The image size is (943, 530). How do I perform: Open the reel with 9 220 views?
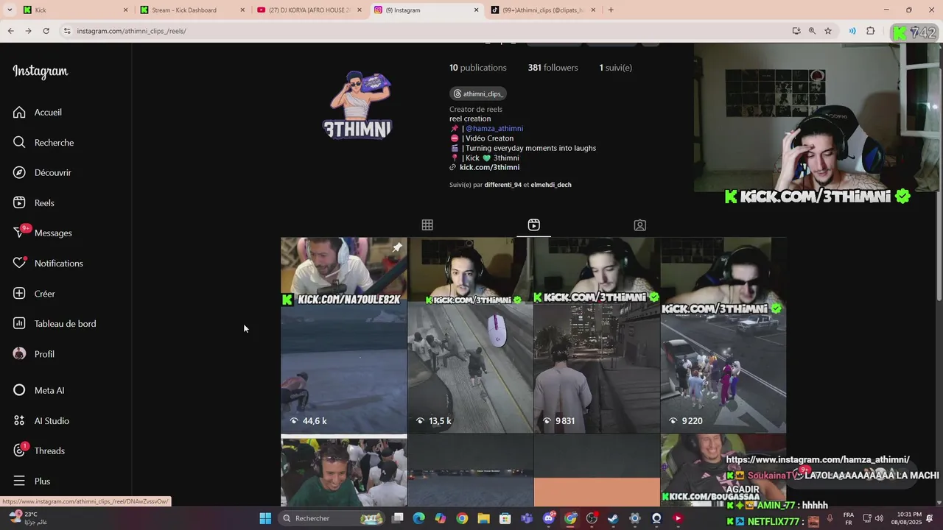[x=723, y=335]
